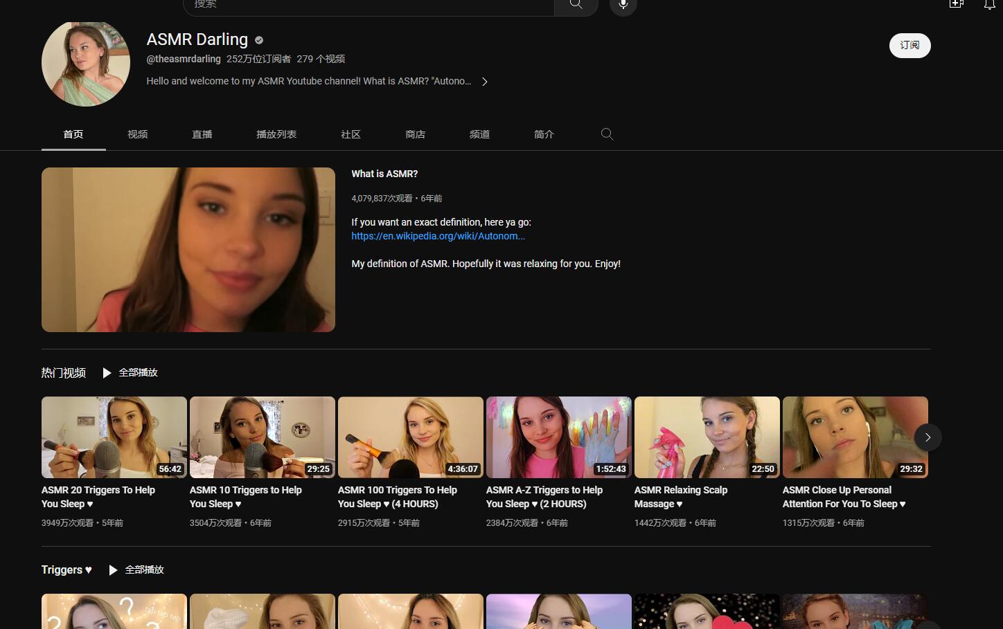This screenshot has width=1003, height=629.
Task: Switch to the 视频 tab
Action: [x=138, y=134]
